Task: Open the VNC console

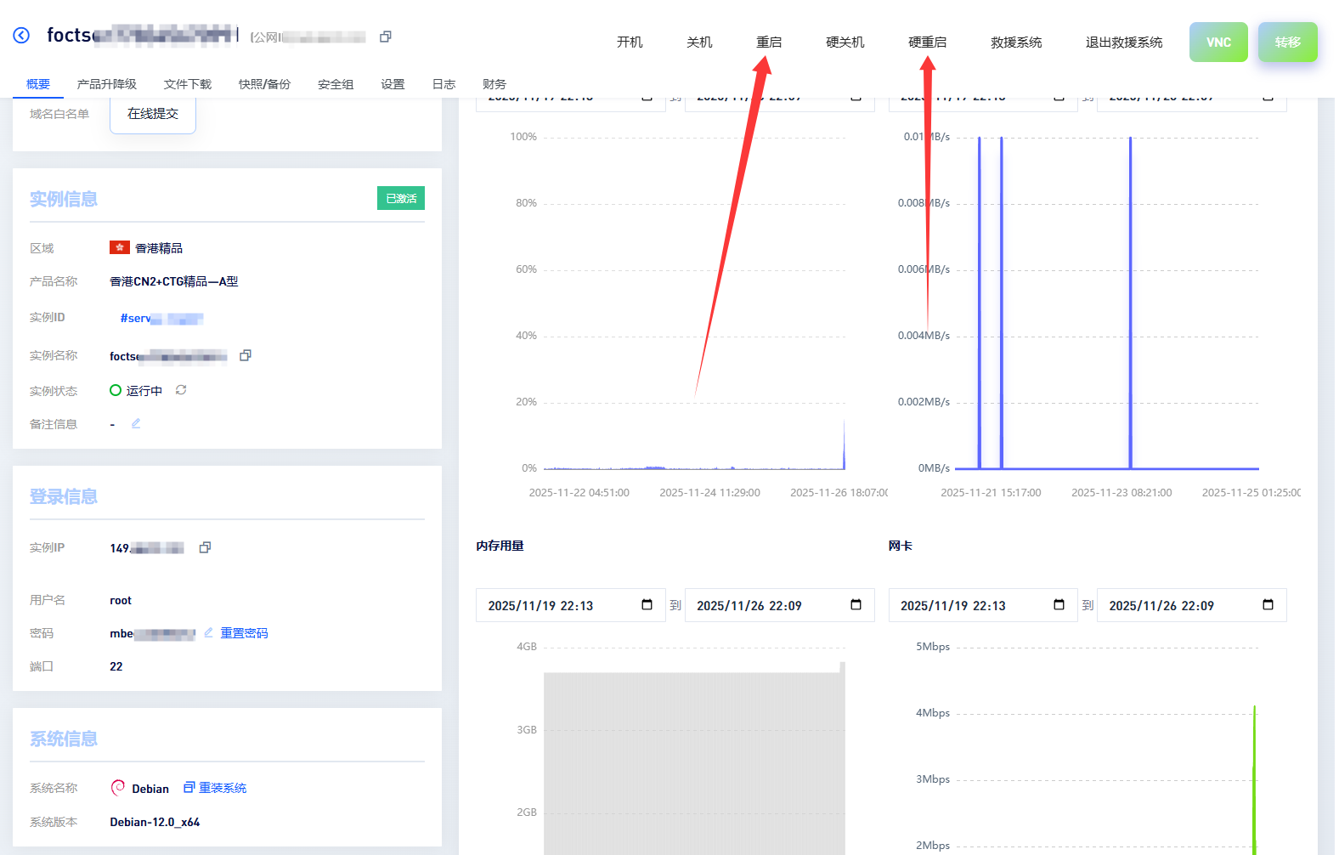Action: (x=1218, y=42)
